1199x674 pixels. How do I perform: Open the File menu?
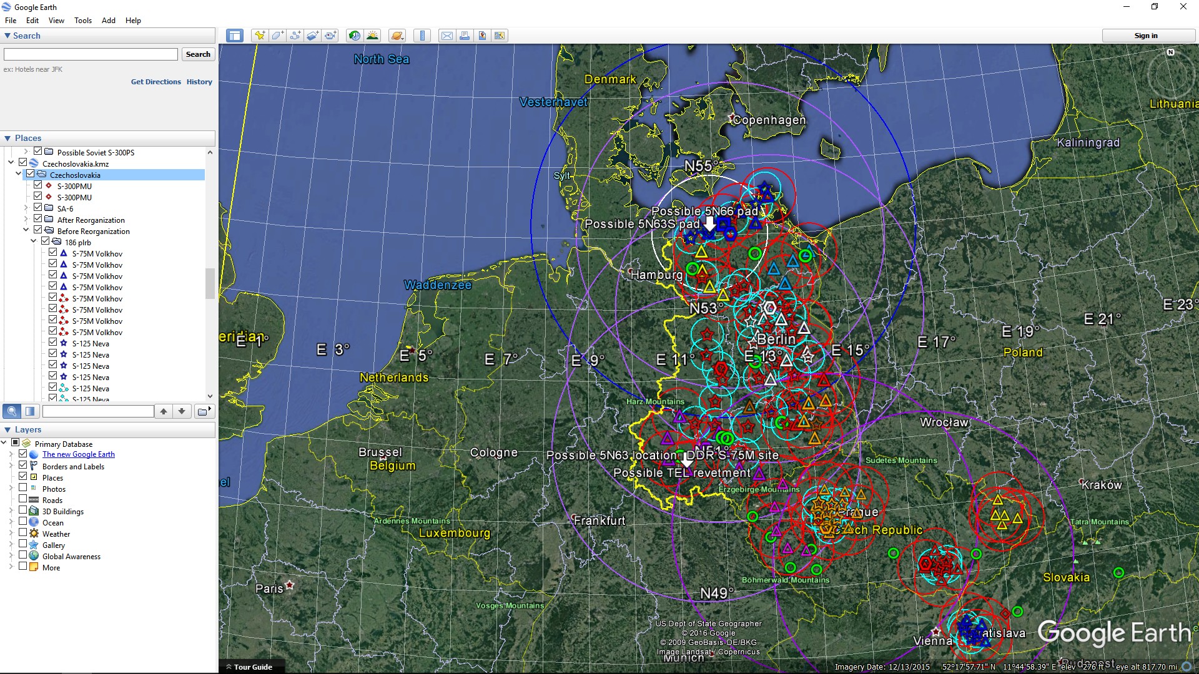click(x=11, y=21)
